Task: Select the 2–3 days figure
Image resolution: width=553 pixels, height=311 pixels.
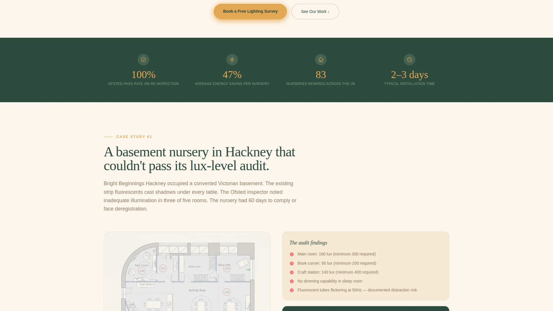Action: pos(410,75)
